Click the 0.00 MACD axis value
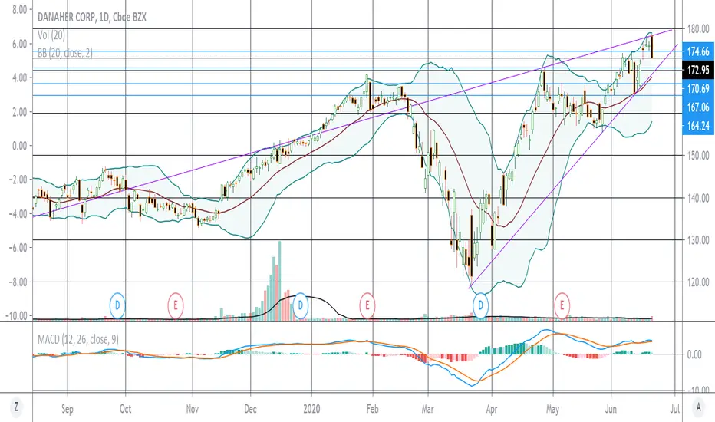 (694, 354)
